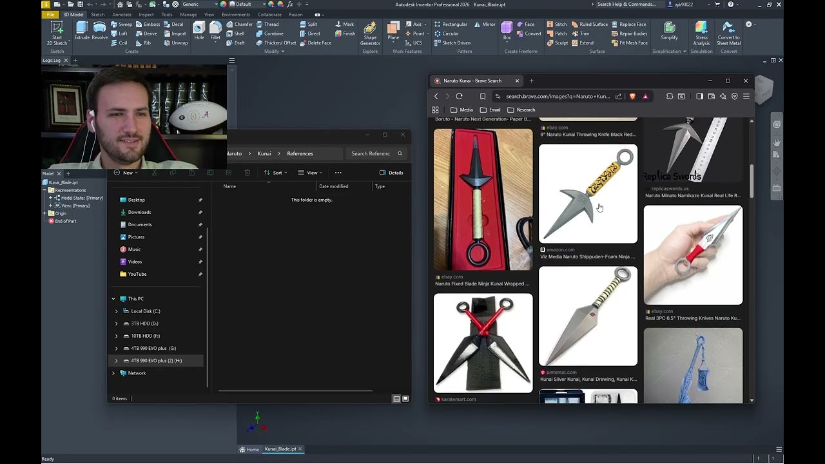Select Thicken/Offset tool
The height and width of the screenshot is (464, 825).
[x=276, y=43]
